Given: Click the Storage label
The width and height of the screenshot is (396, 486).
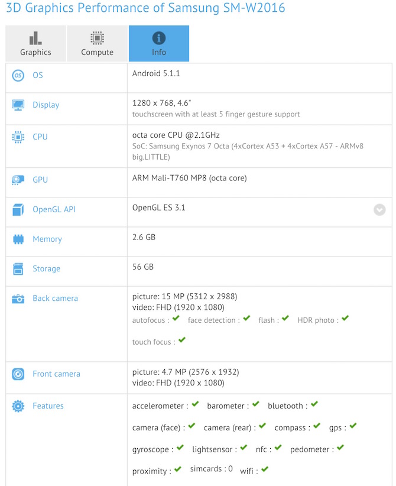Looking at the screenshot, I should (47, 269).
